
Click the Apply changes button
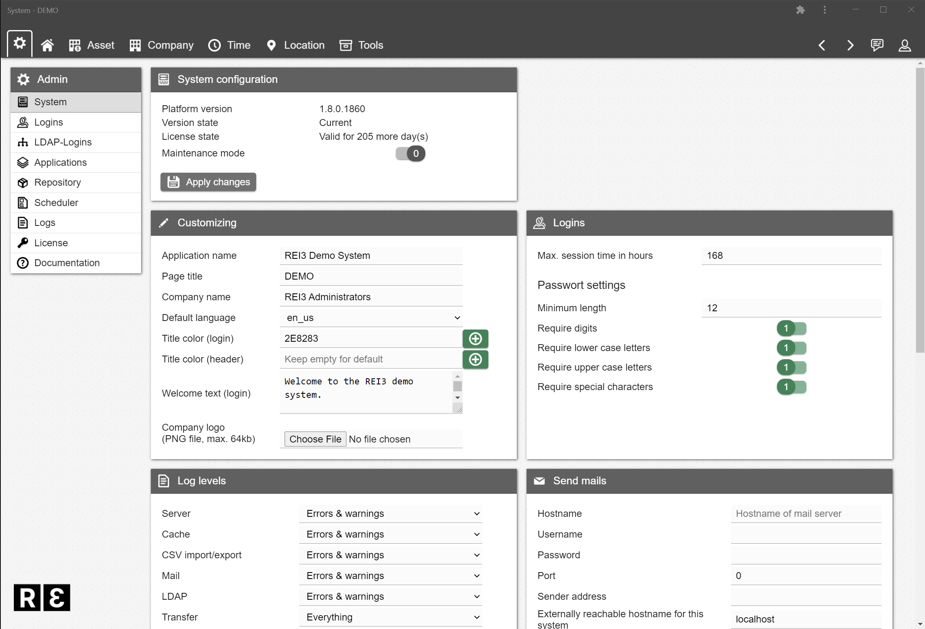(x=208, y=182)
